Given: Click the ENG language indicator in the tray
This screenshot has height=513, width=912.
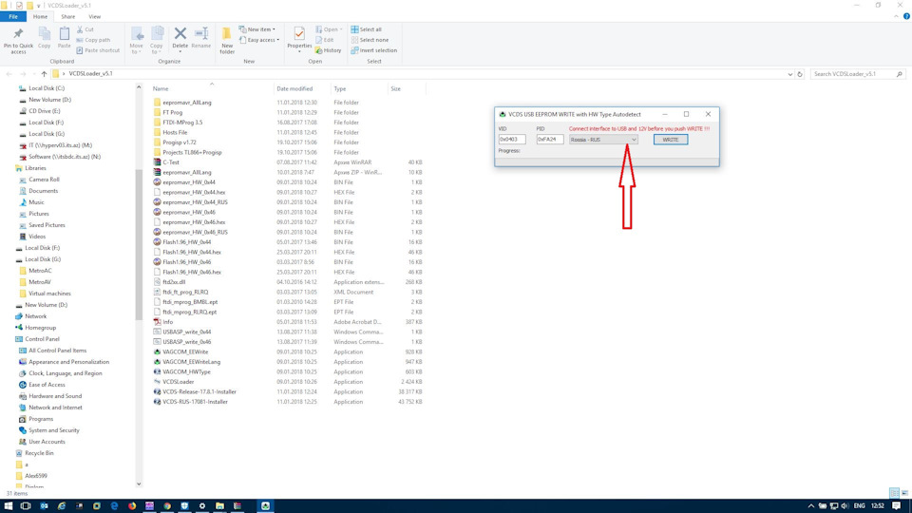Looking at the screenshot, I should coord(859,506).
